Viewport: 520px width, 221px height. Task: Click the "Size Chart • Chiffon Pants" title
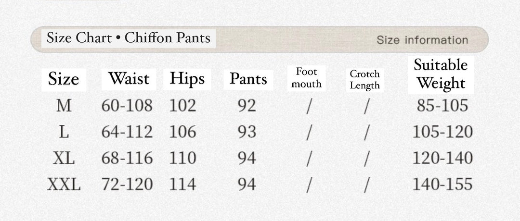click(129, 38)
